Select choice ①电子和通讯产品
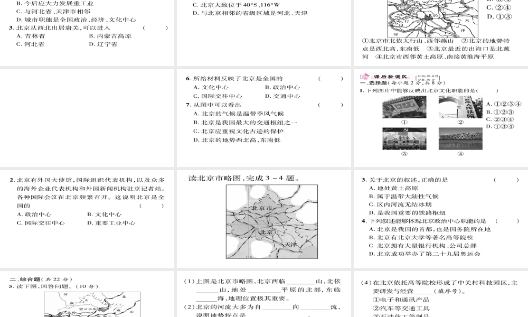 point(401,300)
